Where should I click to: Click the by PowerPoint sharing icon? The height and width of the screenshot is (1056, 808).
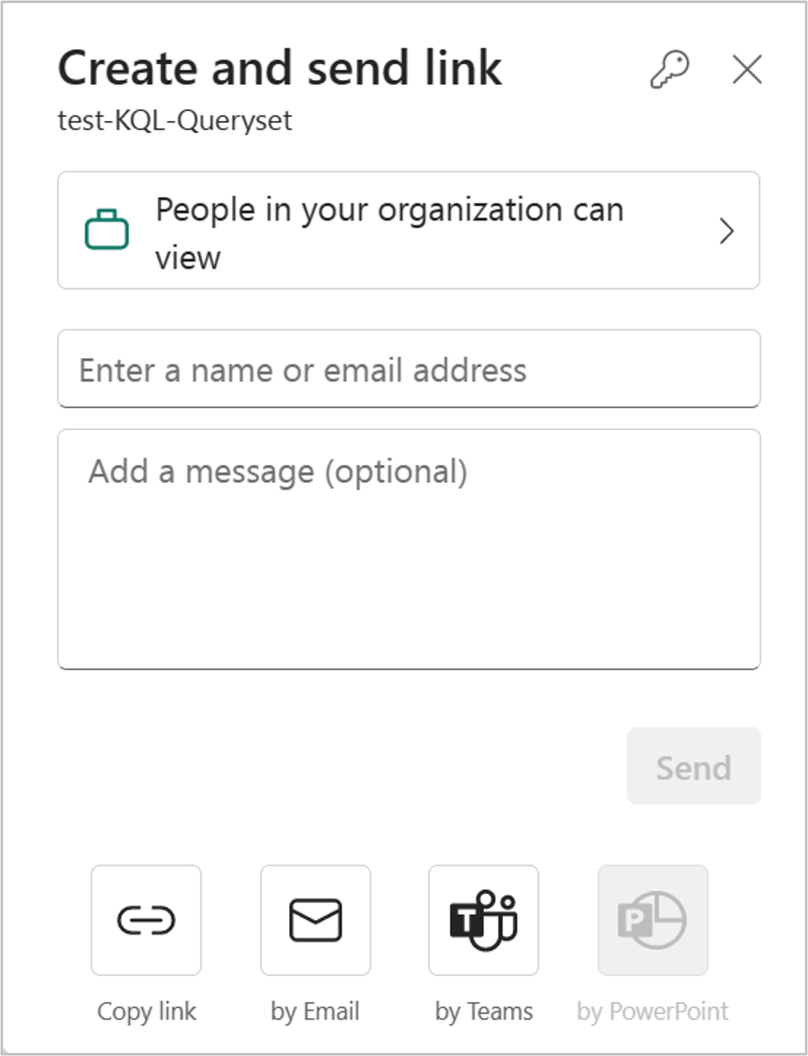tap(652, 919)
